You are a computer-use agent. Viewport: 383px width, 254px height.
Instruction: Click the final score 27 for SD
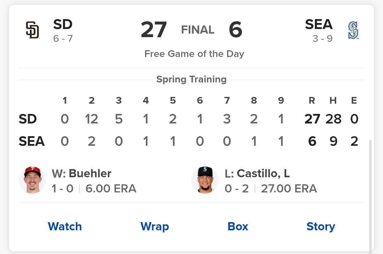tap(154, 30)
